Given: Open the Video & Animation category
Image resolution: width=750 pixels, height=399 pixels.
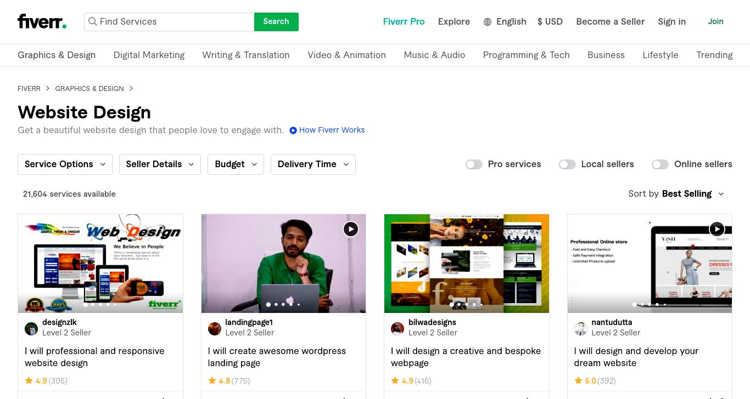Looking at the screenshot, I should pyautogui.click(x=346, y=55).
